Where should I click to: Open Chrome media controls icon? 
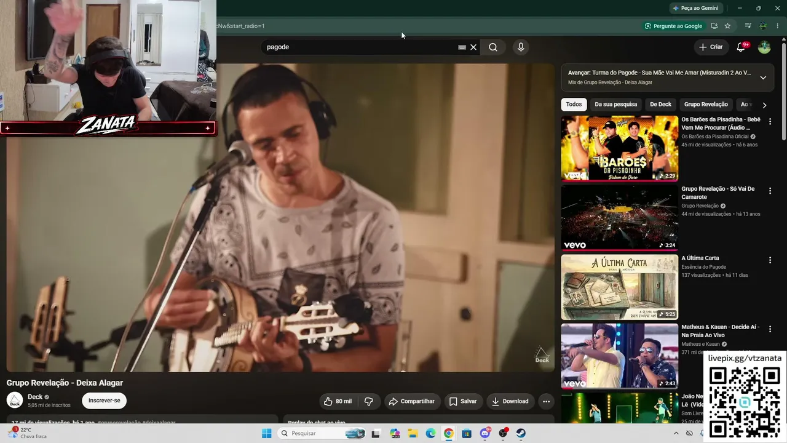pyautogui.click(x=748, y=26)
